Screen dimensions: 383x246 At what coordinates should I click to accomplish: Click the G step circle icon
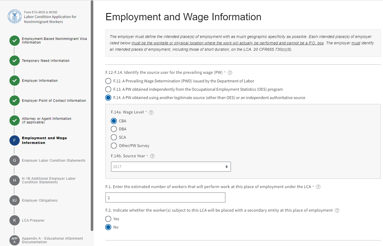pos(14,161)
